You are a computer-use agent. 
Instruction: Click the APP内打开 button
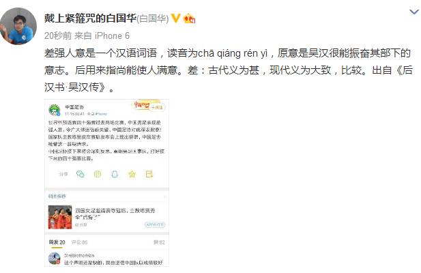pyautogui.click(x=155, y=225)
